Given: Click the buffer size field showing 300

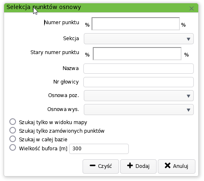Looking at the screenshot, I should (x=99, y=149).
